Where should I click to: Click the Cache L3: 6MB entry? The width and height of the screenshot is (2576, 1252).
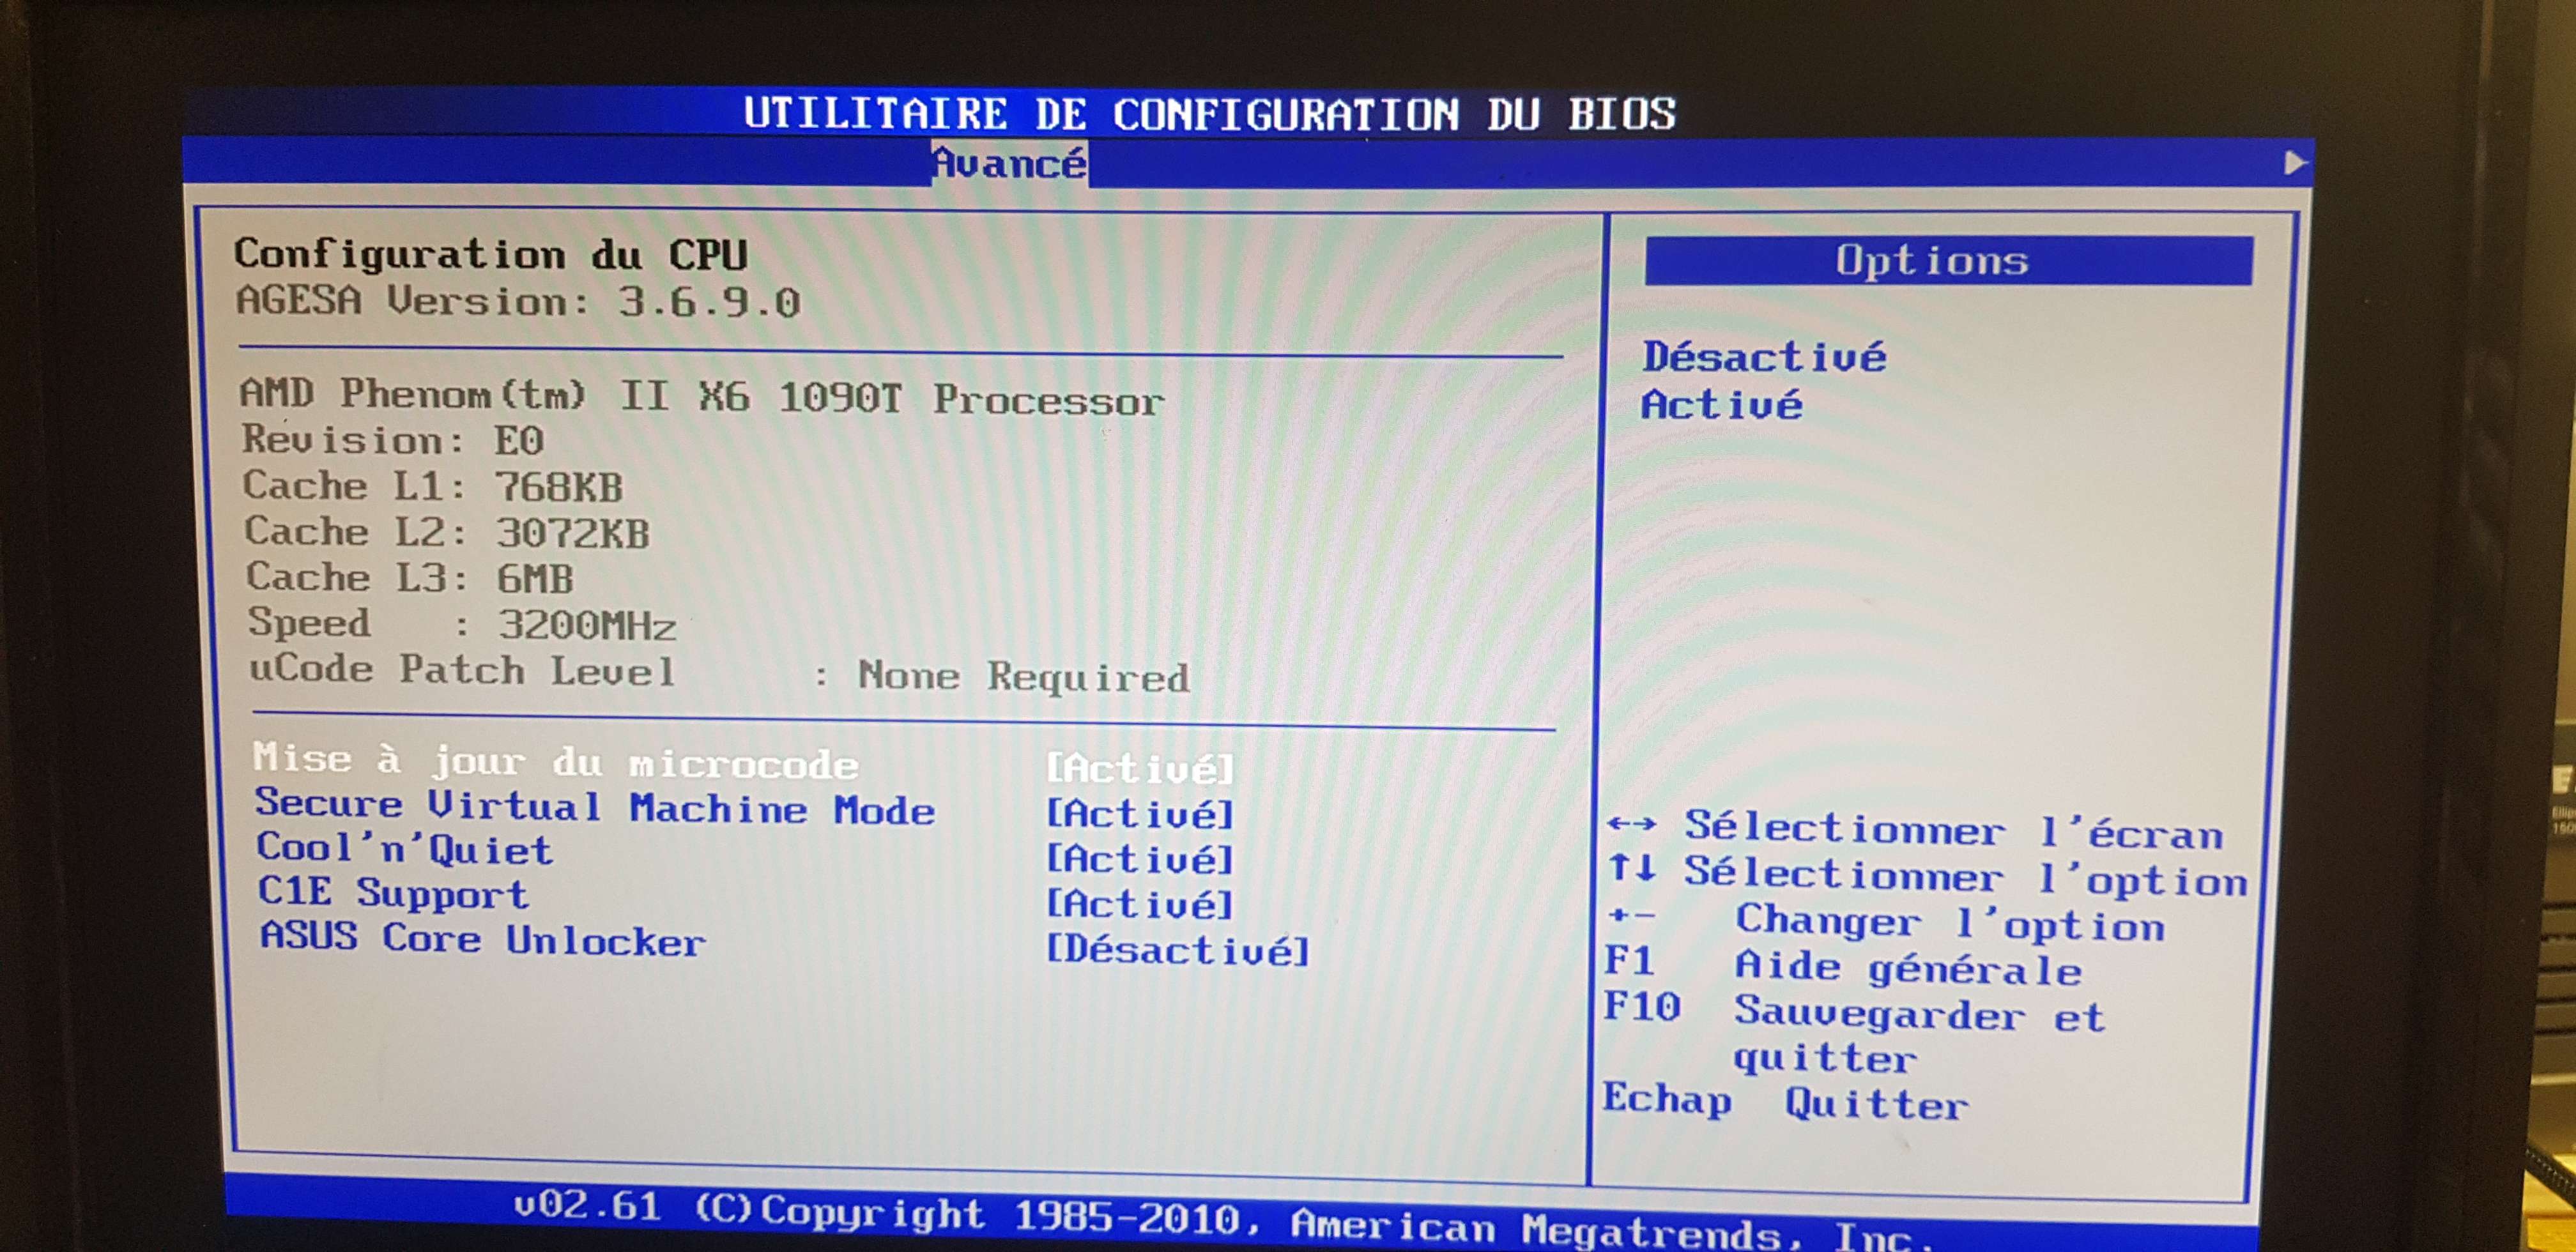pos(410,577)
